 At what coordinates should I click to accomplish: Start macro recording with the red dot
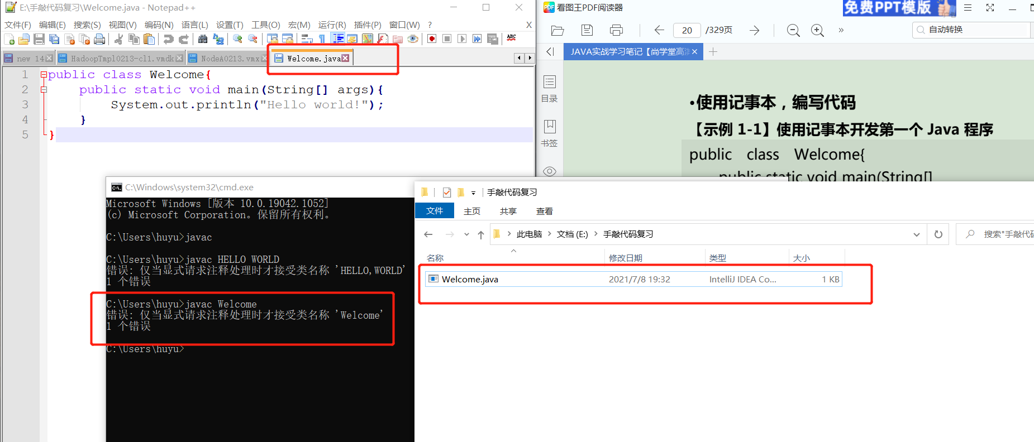(x=432, y=39)
